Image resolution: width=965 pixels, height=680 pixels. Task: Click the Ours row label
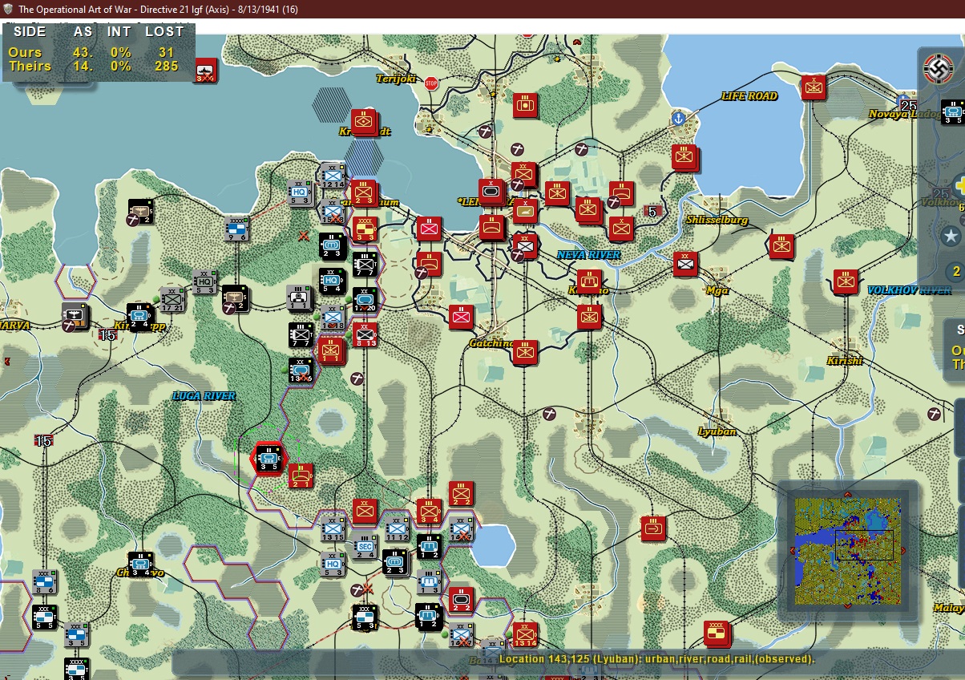(x=25, y=52)
